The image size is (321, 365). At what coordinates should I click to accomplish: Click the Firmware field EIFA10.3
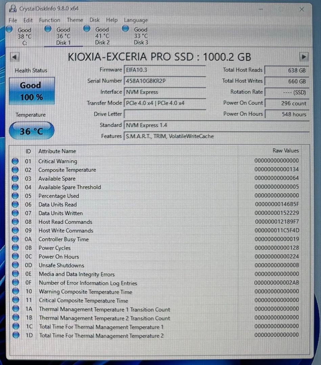pyautogui.click(x=165, y=70)
